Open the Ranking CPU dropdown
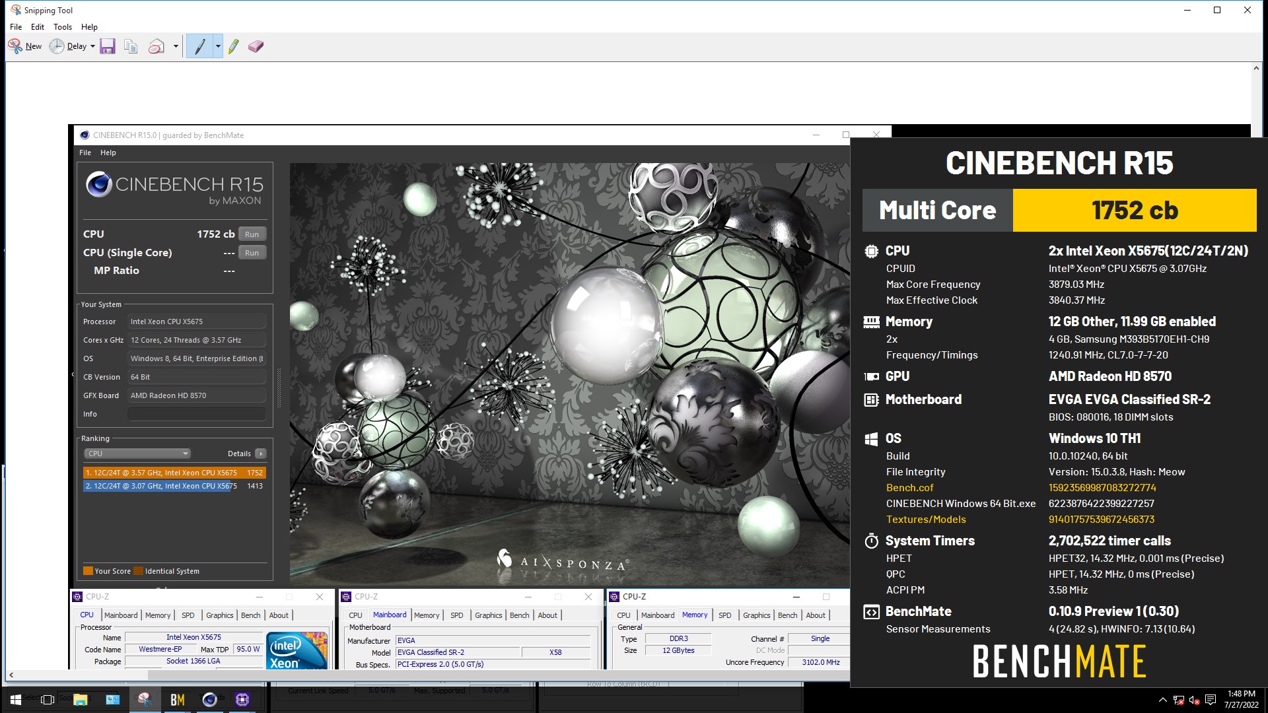This screenshot has width=1268, height=713. 137,454
